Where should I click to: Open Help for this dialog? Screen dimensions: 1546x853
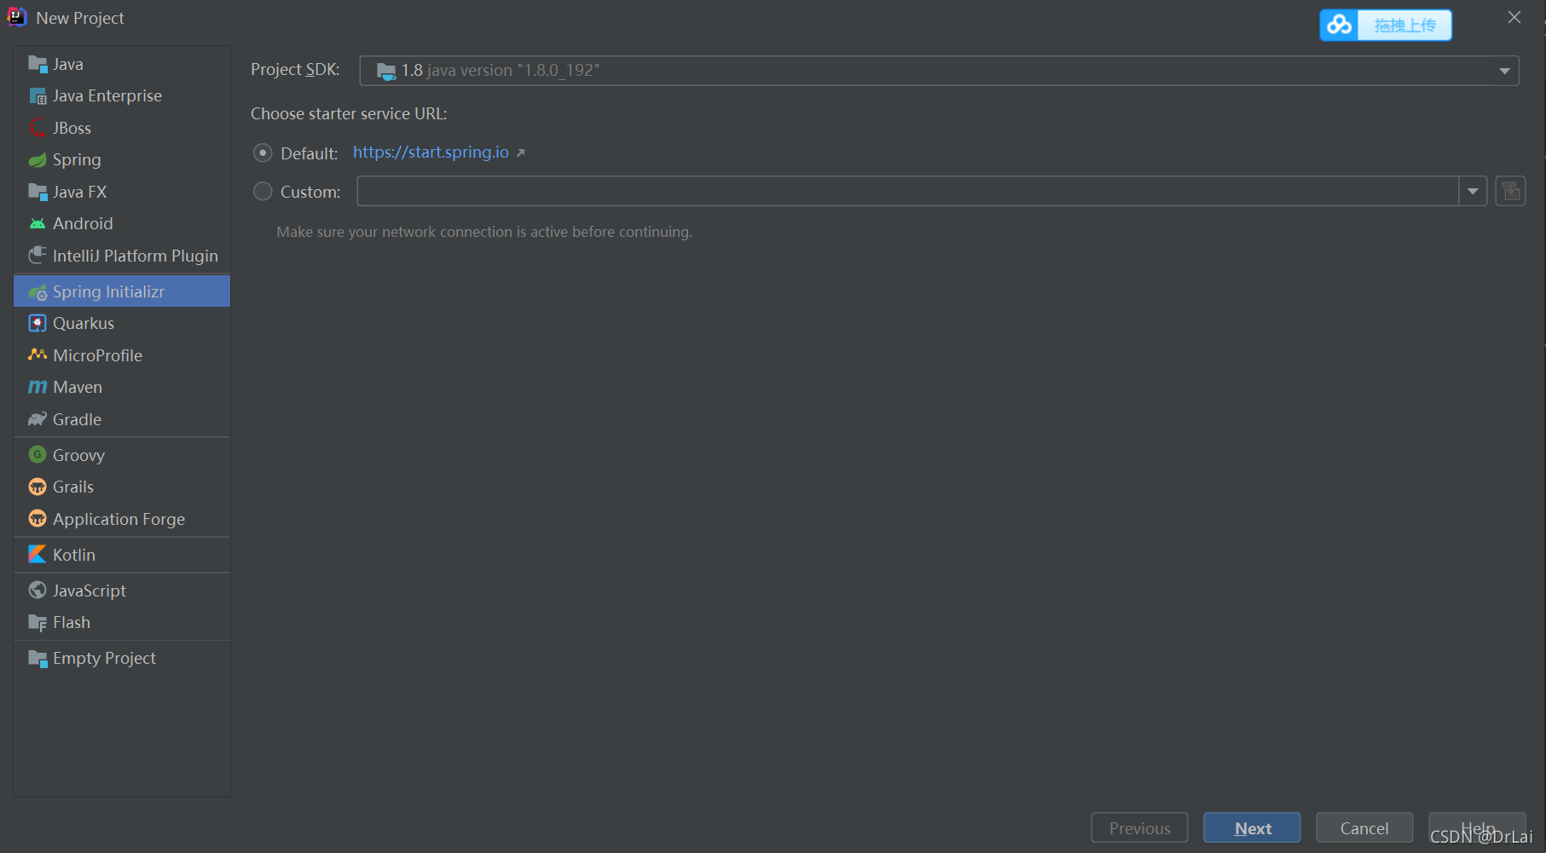pyautogui.click(x=1477, y=827)
